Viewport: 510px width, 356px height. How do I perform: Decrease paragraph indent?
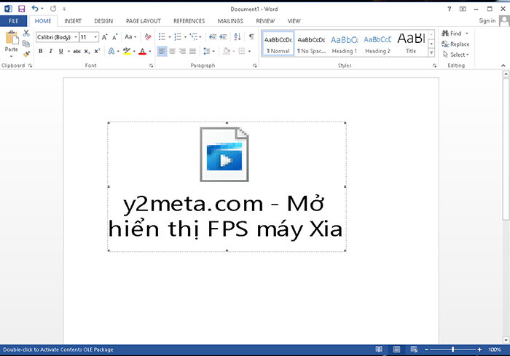213,36
